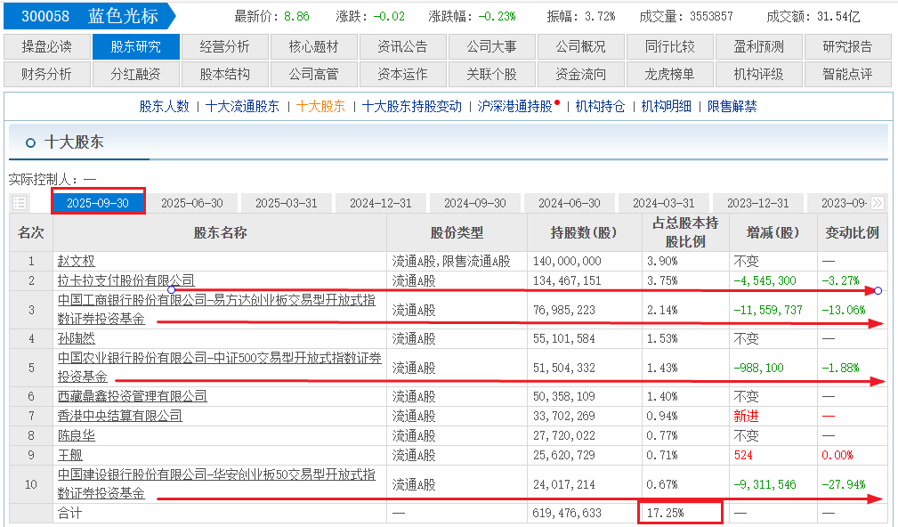The height and width of the screenshot is (527, 898).
Task: Click the 股东名称 column header
Action: tap(220, 232)
